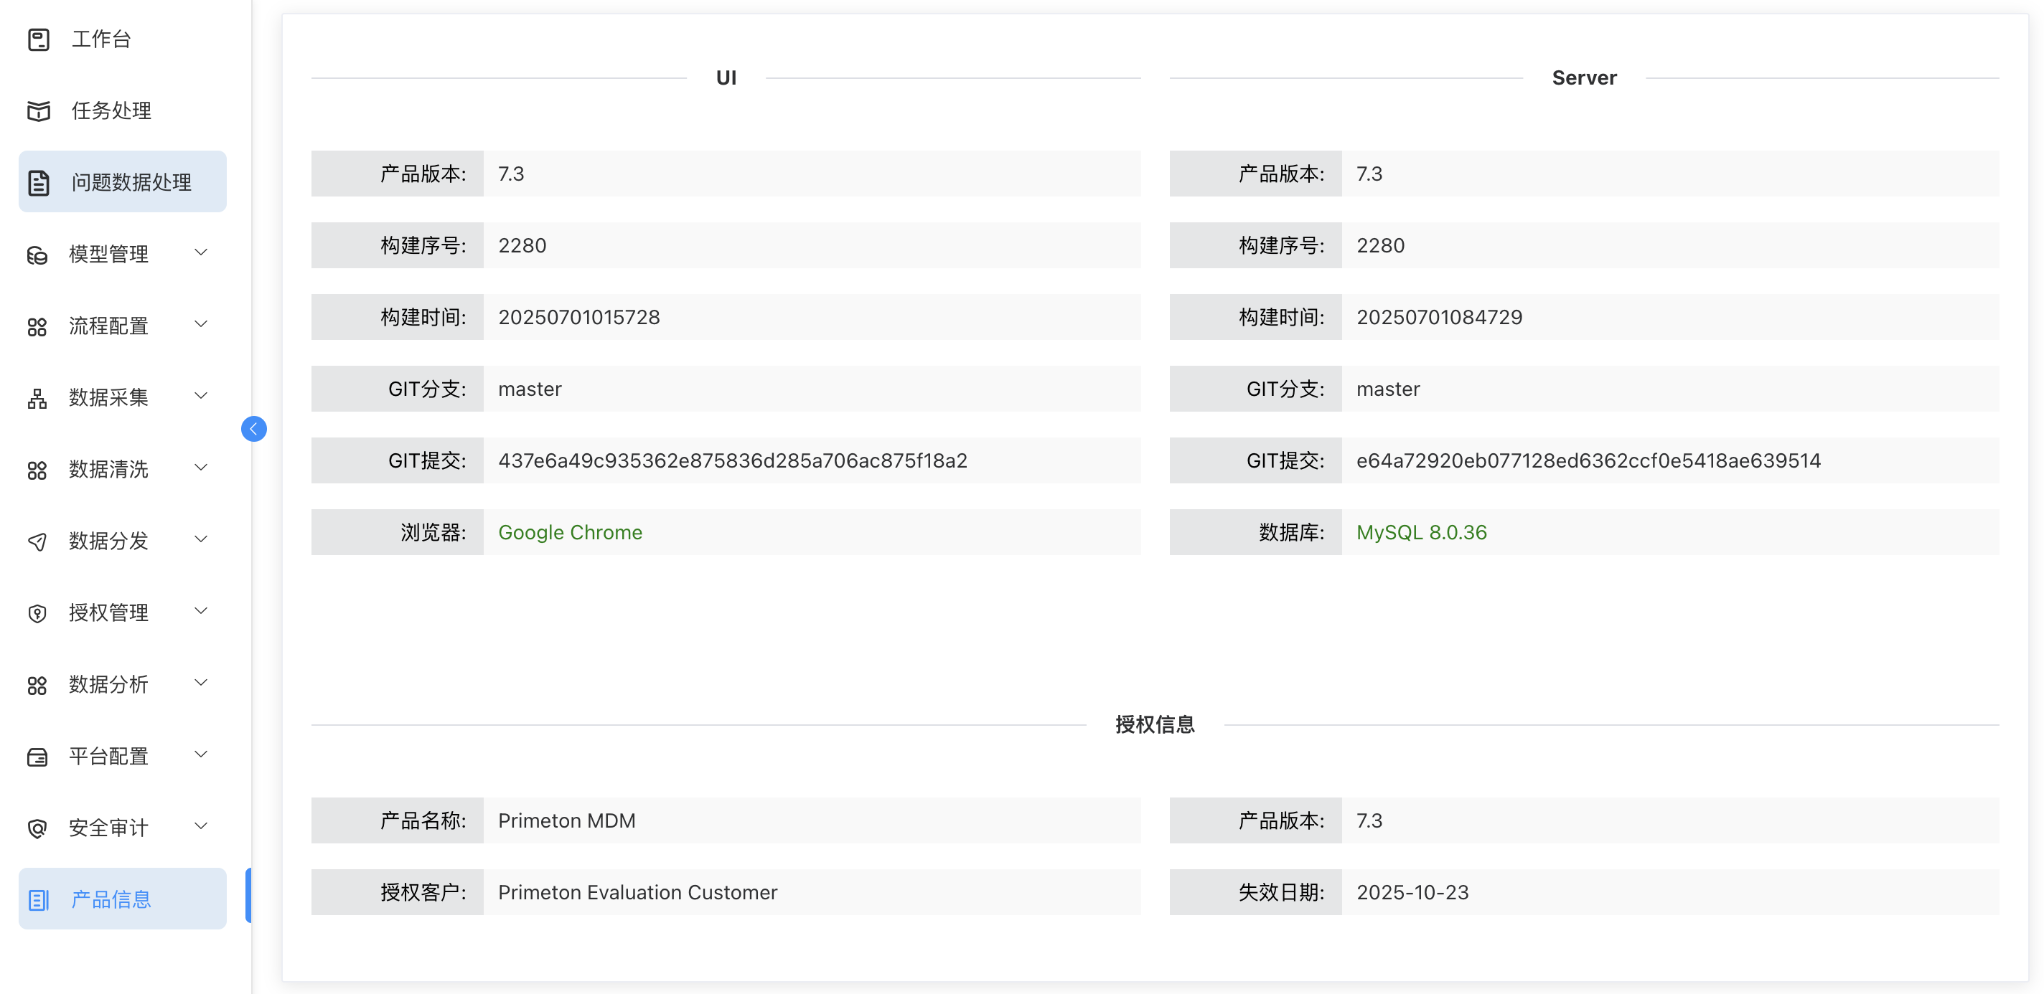Open the Google Chrome browser link
2044x994 pixels.
pos(569,532)
